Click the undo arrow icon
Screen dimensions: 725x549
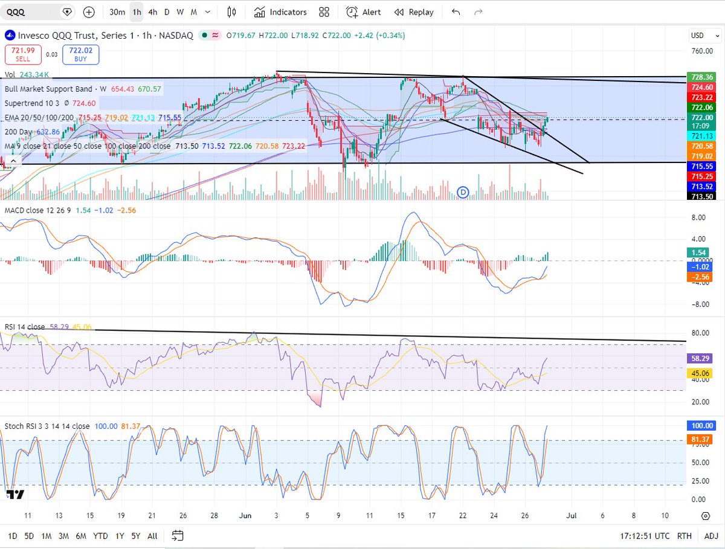point(456,12)
